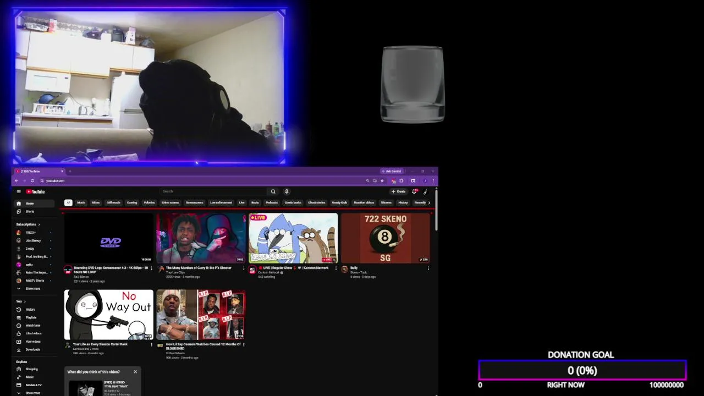Viewport: 704px width, 396px height.
Task: Open Shorts in sidebar
Action: click(34, 211)
